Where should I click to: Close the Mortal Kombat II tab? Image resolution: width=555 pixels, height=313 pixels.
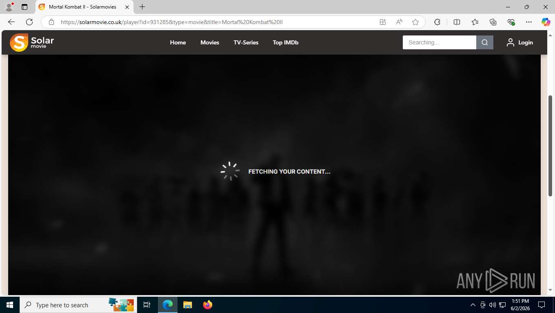[127, 7]
